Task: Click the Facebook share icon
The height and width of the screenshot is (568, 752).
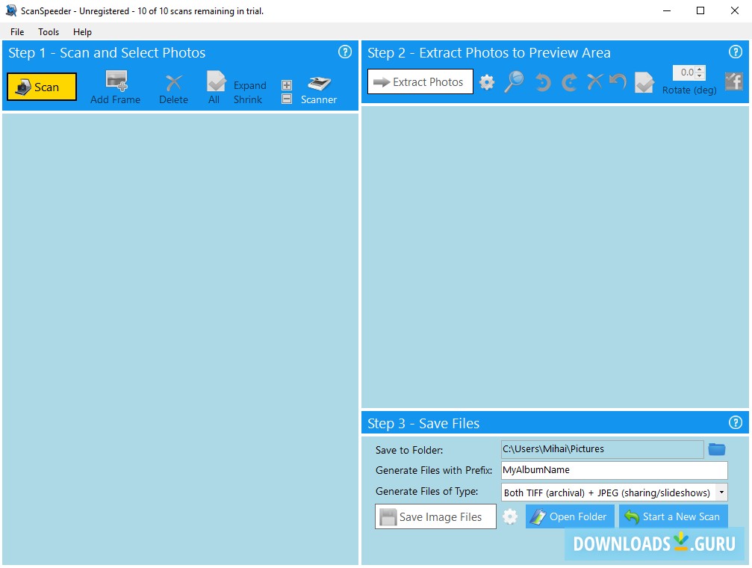Action: 734,81
